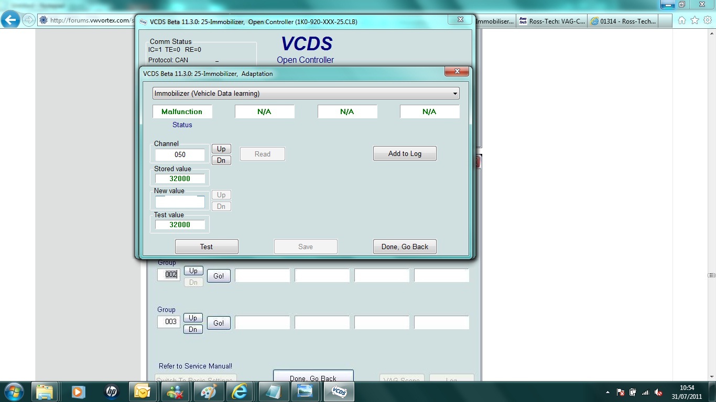Click the power plug tray icon
Screen dimensions: 716x402
633,392
